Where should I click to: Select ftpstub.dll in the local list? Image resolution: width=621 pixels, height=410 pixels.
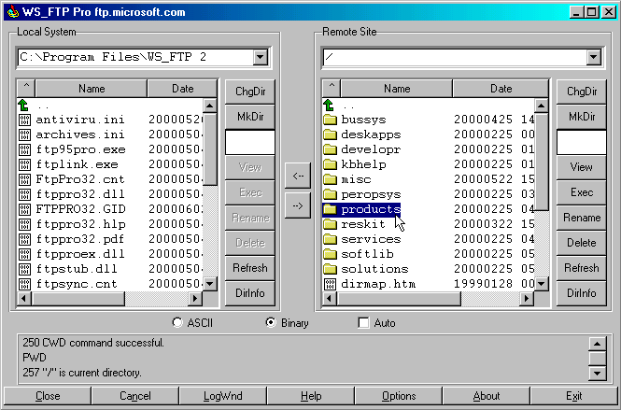coord(76,269)
